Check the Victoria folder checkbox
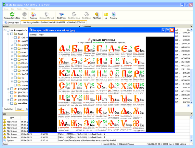Viewport: 195px width, 148px height. pyautogui.click(x=15, y=81)
